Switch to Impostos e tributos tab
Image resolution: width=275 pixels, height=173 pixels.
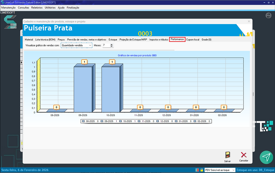(x=159, y=39)
